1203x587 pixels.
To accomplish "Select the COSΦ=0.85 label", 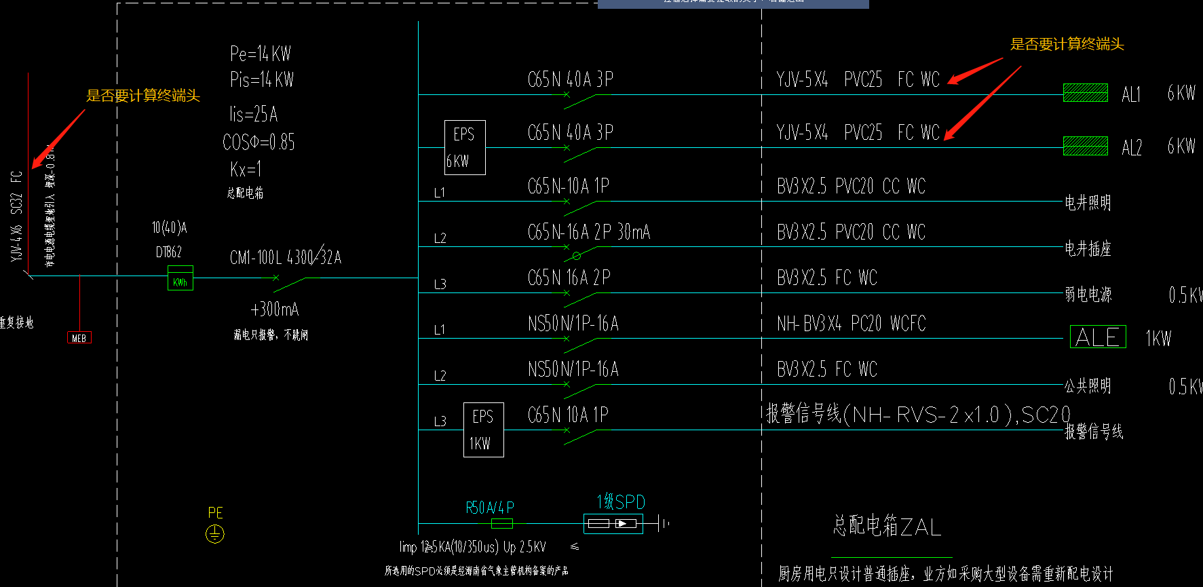I will [259, 142].
